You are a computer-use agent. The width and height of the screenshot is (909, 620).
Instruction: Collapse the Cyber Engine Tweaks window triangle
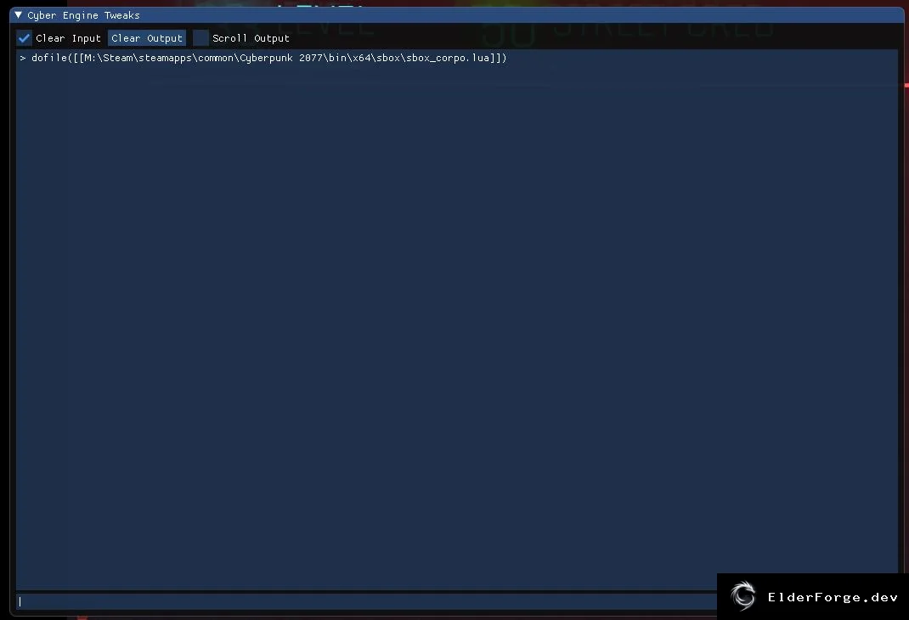pyautogui.click(x=18, y=15)
